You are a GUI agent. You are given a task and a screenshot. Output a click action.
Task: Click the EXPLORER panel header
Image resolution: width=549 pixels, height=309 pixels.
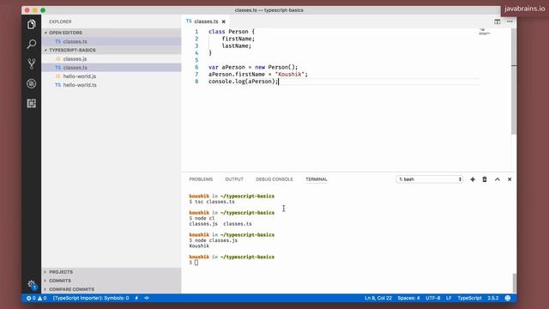pyautogui.click(x=60, y=21)
